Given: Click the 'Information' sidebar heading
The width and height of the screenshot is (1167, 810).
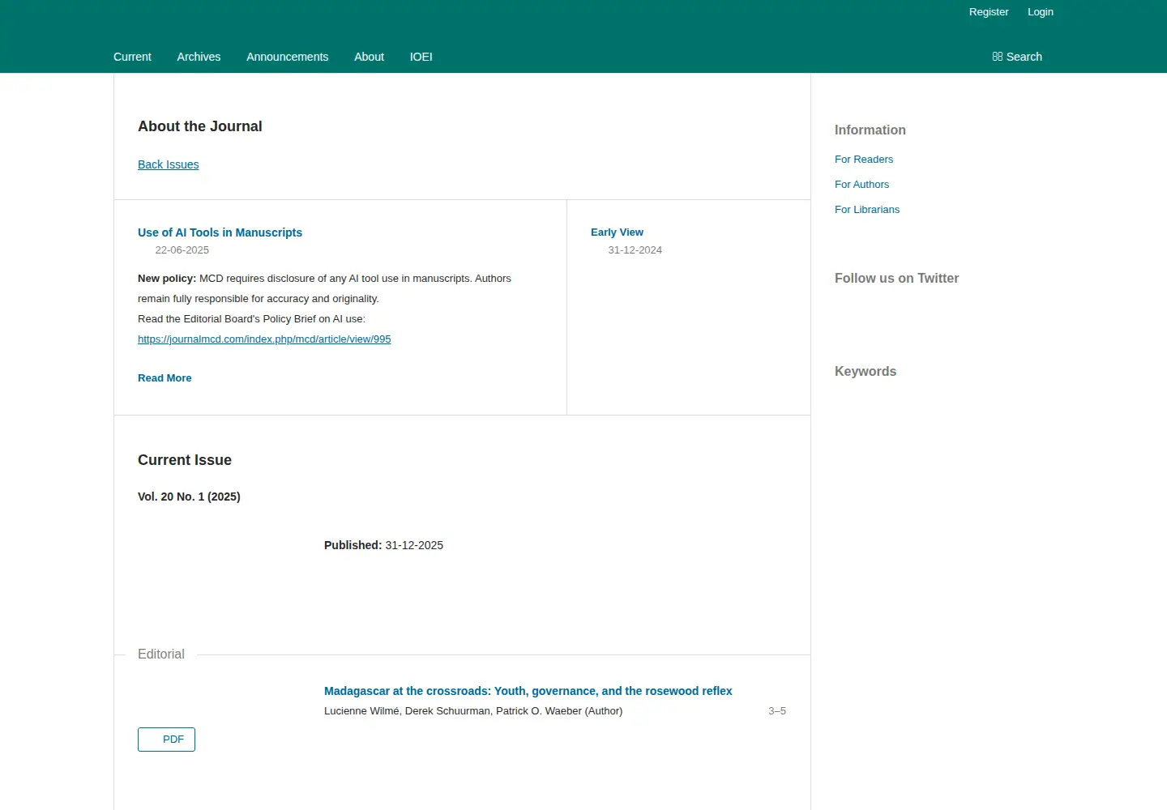Looking at the screenshot, I should pyautogui.click(x=870, y=130).
